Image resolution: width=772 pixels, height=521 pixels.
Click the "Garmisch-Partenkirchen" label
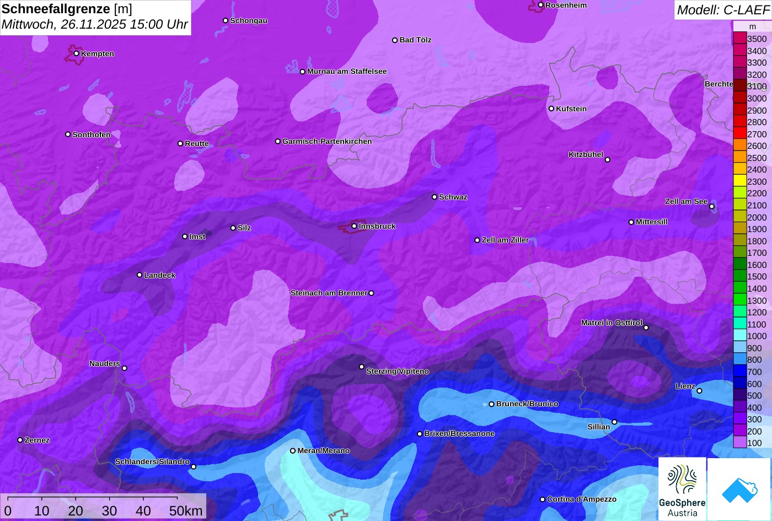pyautogui.click(x=327, y=142)
